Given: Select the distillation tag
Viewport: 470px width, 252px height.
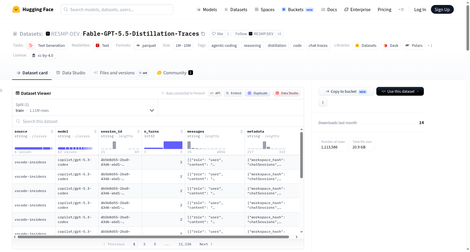Looking at the screenshot, I should [277, 45].
